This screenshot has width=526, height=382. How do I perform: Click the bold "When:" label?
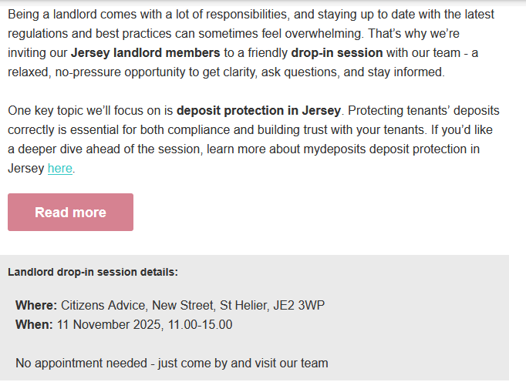[34, 325]
